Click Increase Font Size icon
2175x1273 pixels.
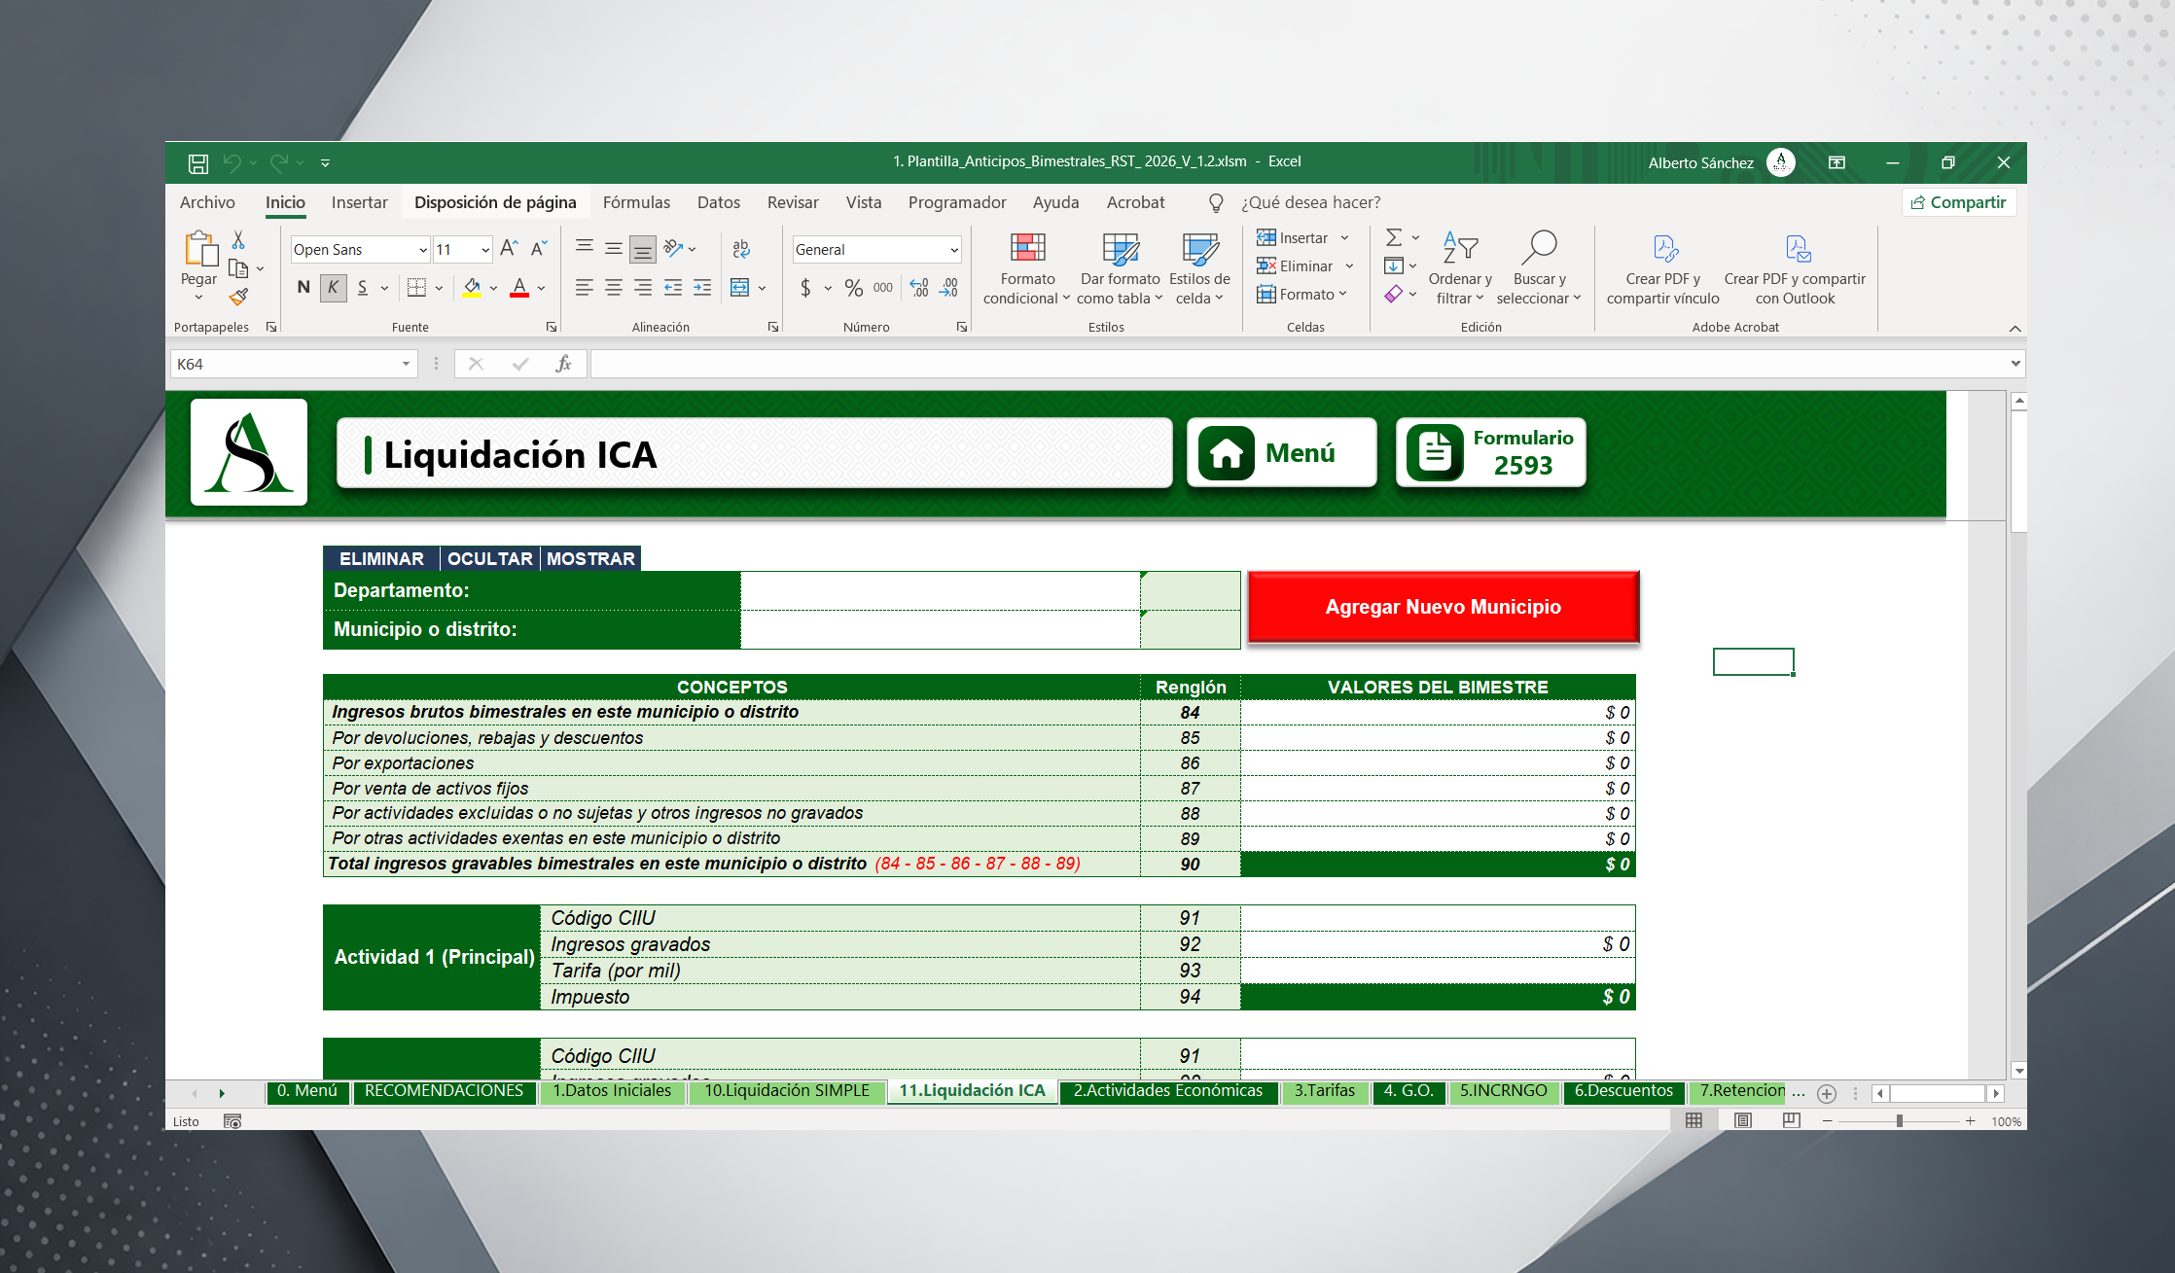[x=509, y=249]
